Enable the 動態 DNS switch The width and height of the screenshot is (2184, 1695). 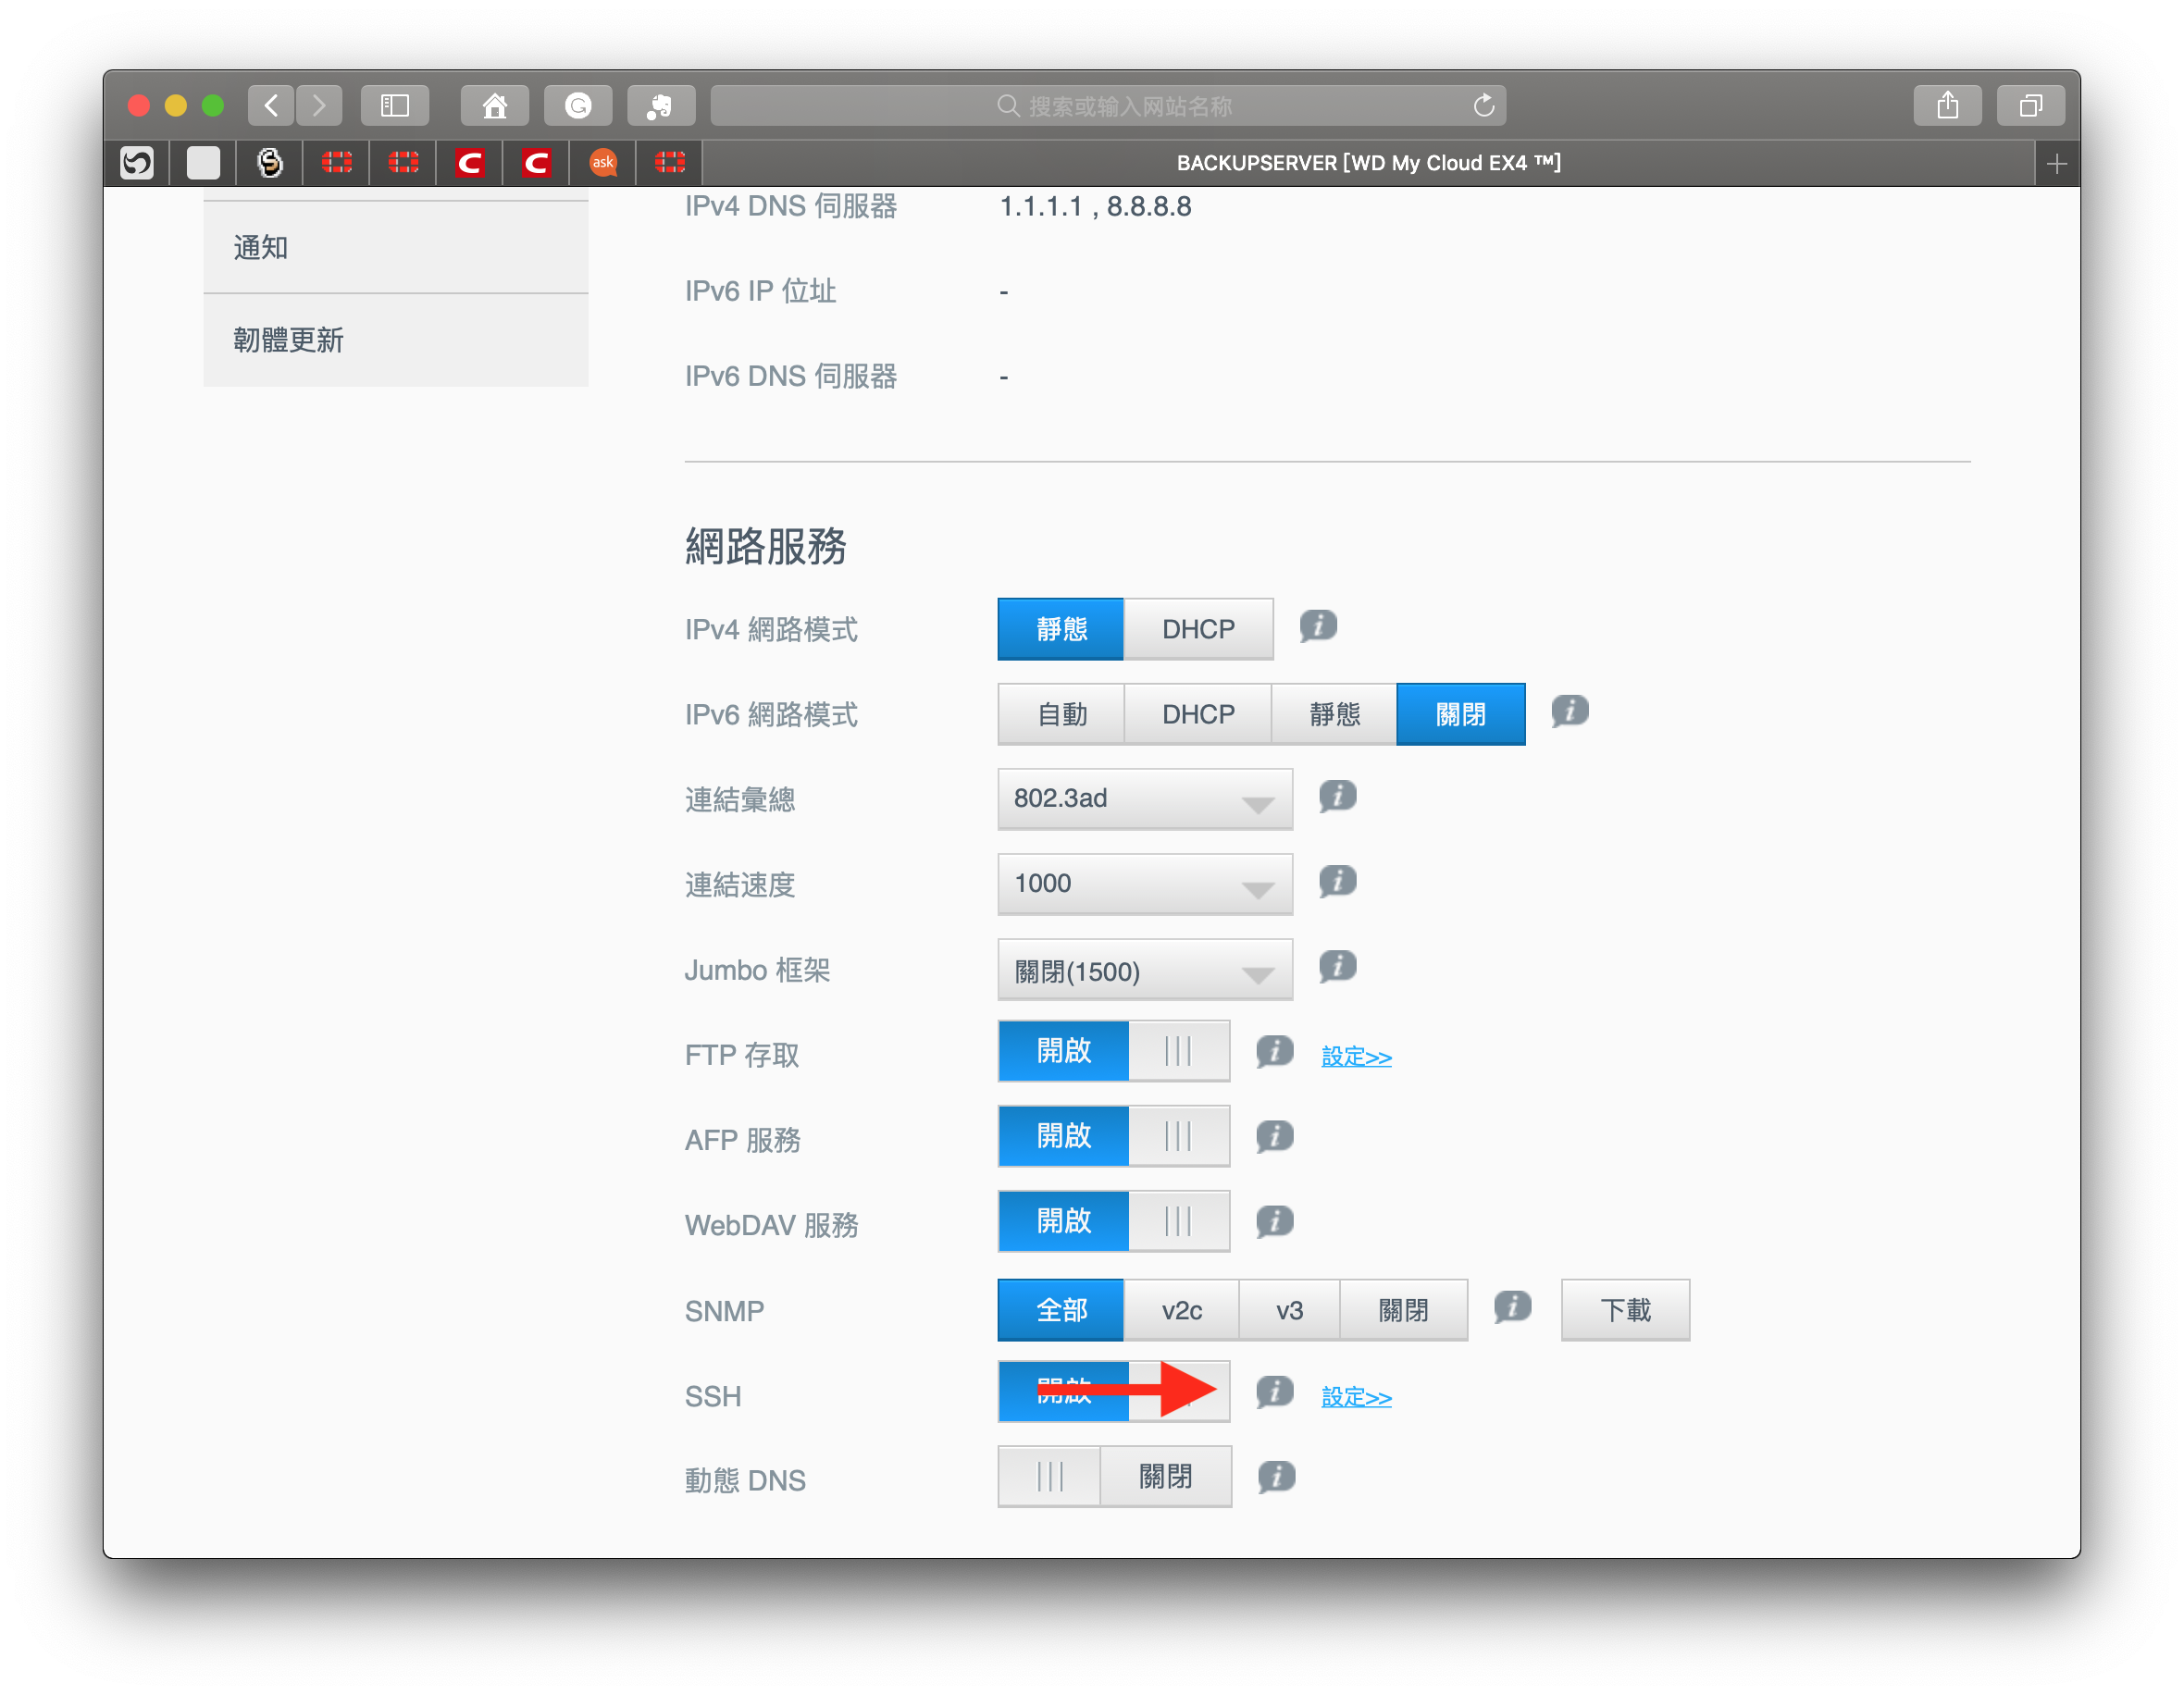(x=1115, y=1477)
